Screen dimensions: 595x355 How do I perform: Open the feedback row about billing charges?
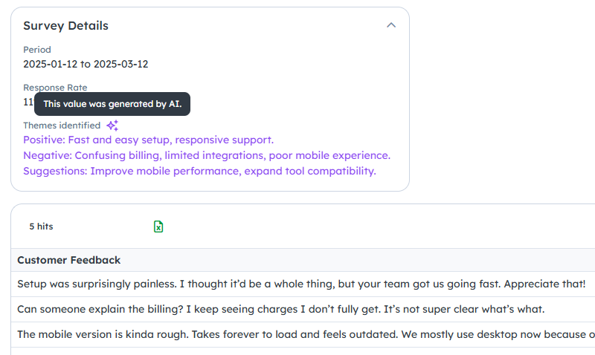[303, 309]
